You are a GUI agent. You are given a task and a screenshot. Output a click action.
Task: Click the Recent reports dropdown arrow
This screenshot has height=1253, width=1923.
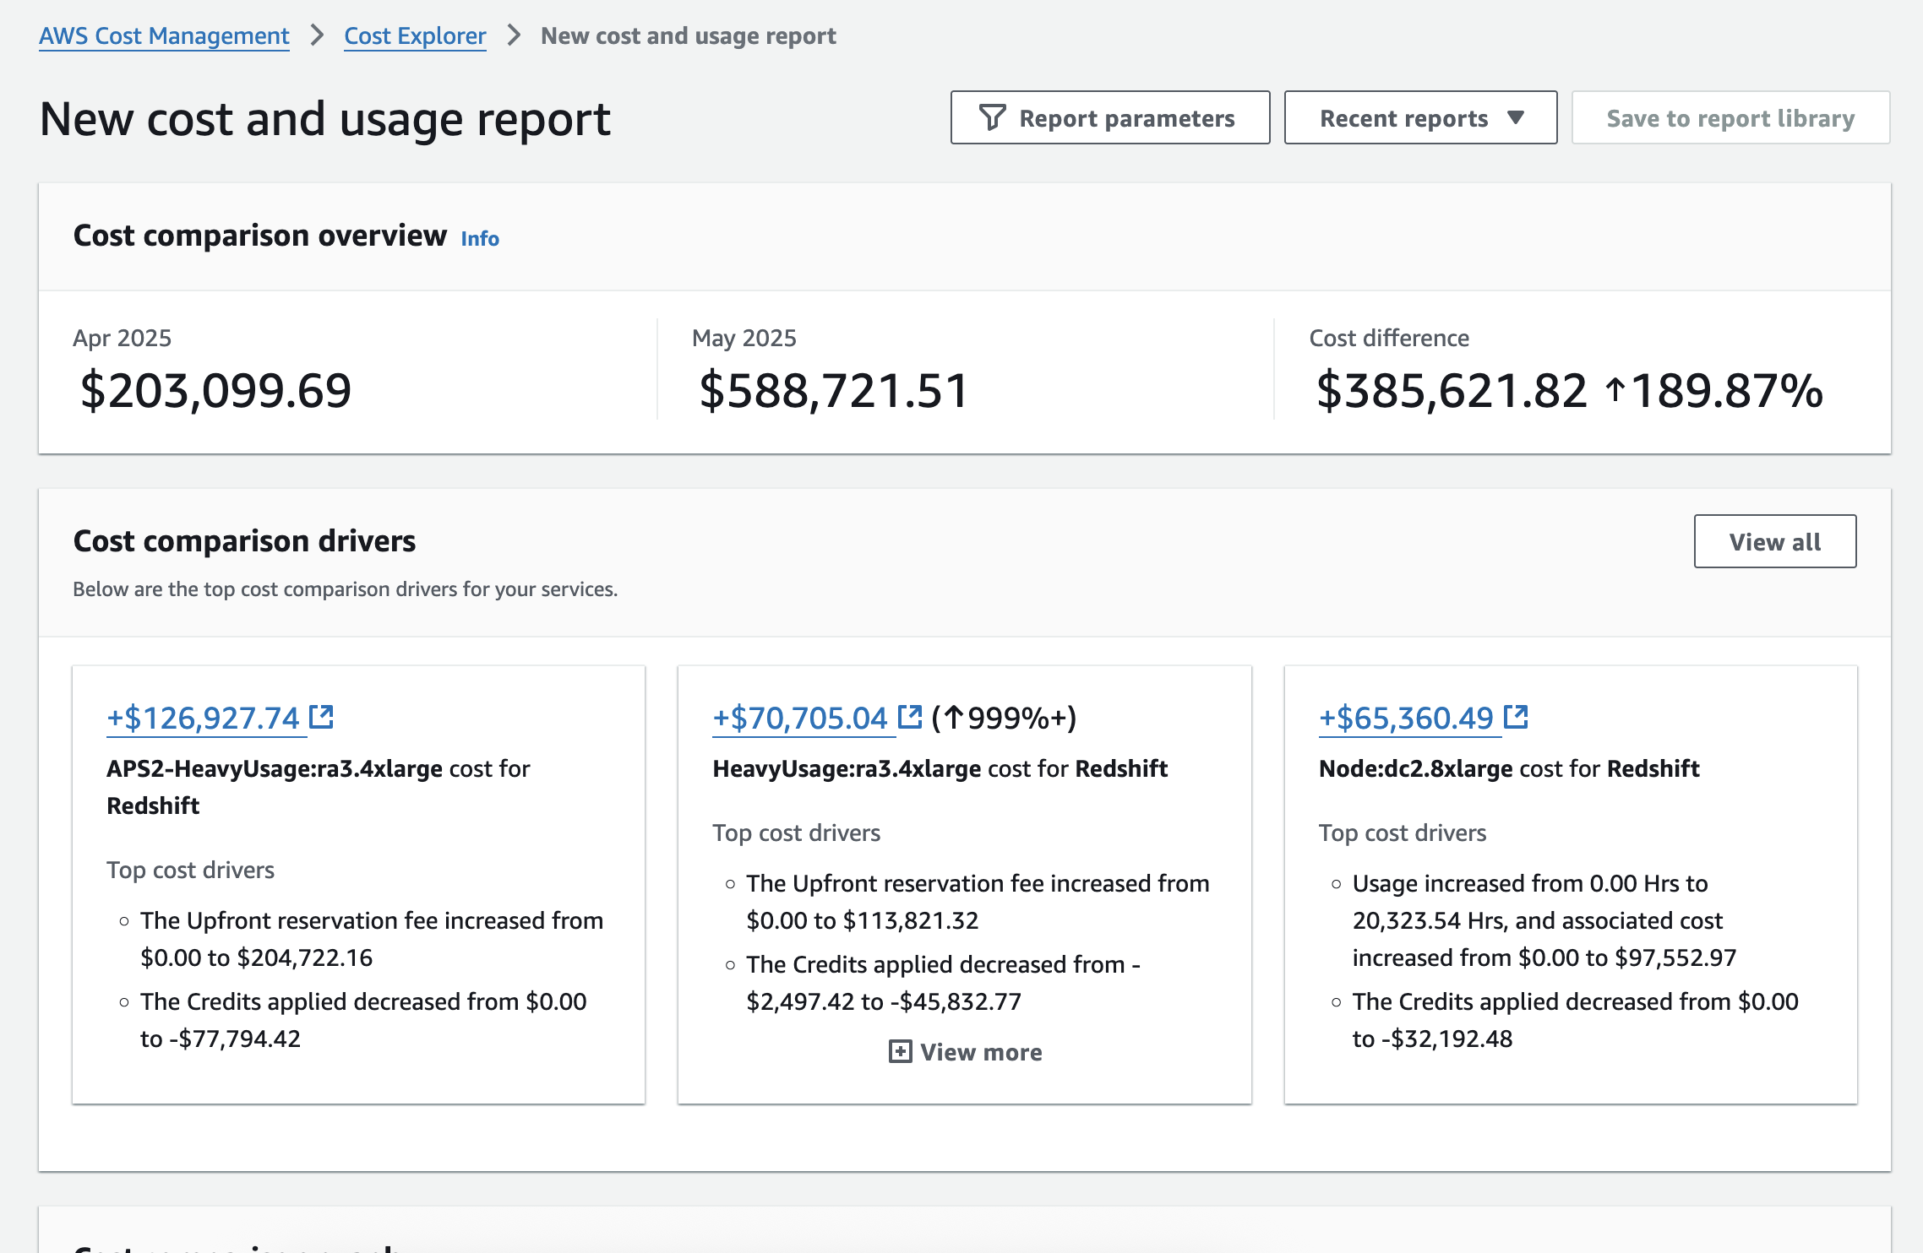point(1516,117)
